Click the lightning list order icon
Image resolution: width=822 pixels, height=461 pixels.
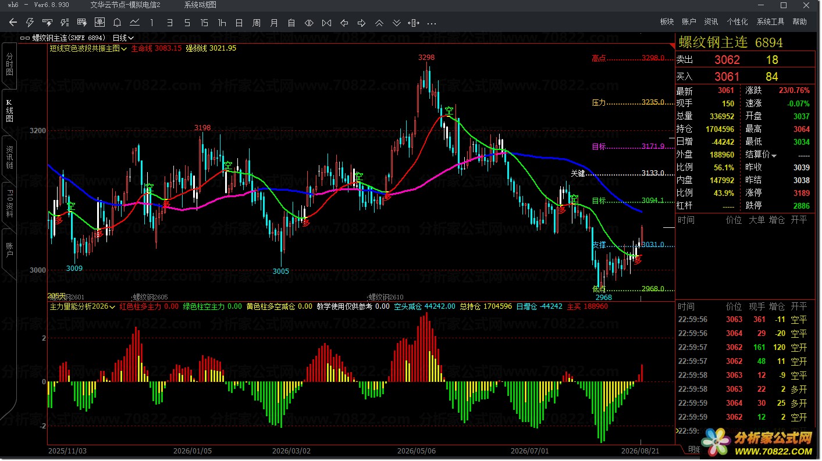[65, 23]
